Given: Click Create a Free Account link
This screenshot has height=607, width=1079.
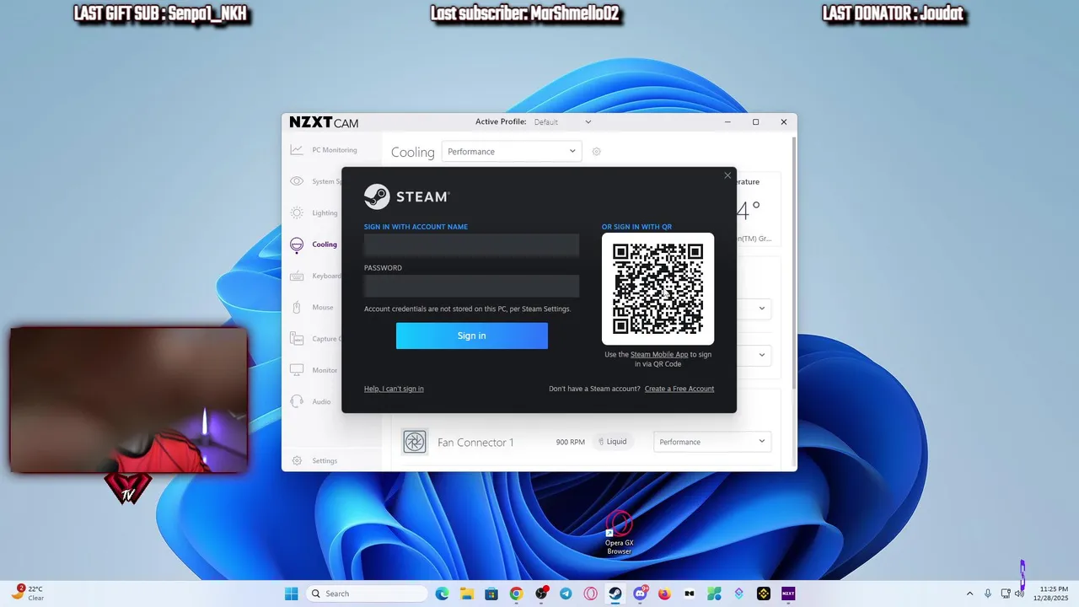Looking at the screenshot, I should (679, 389).
